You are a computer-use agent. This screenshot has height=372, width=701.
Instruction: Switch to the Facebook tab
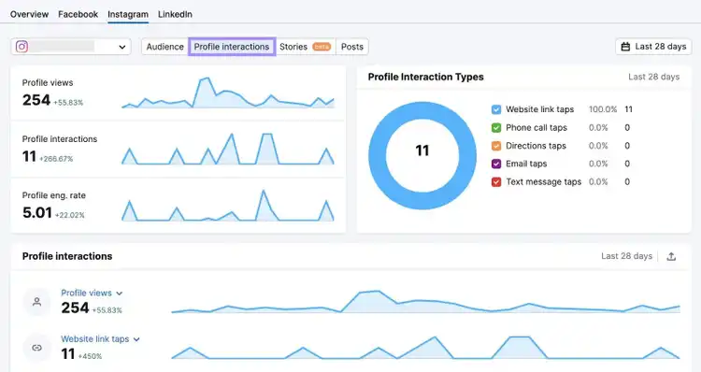click(78, 14)
